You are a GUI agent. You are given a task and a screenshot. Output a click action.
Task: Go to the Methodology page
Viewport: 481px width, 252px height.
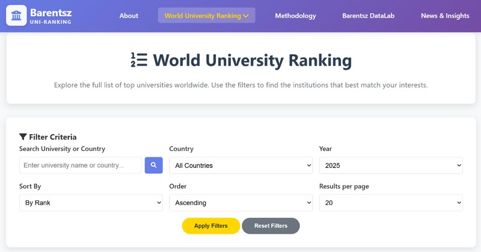point(295,16)
